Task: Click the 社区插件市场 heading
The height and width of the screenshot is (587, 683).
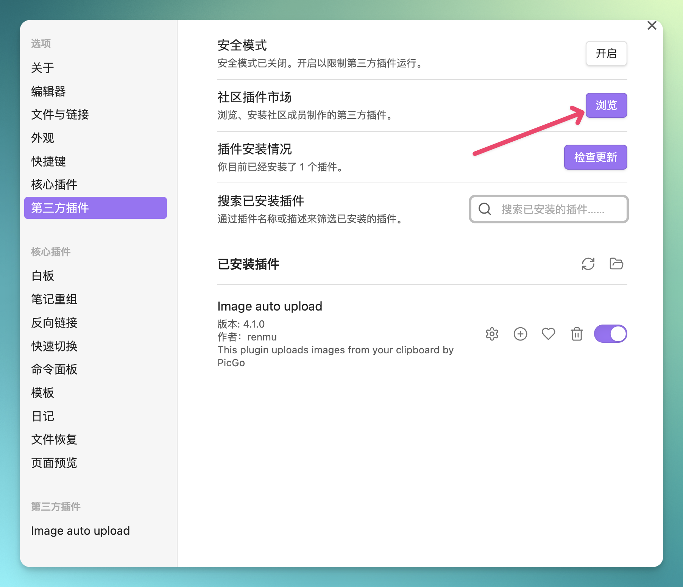Action: (255, 97)
